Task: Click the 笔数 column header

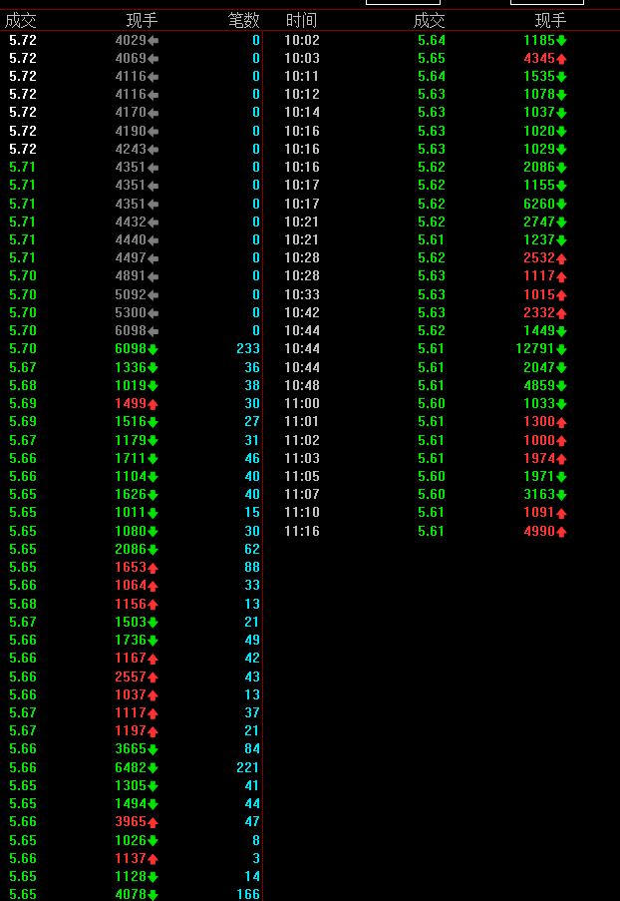Action: click(244, 21)
